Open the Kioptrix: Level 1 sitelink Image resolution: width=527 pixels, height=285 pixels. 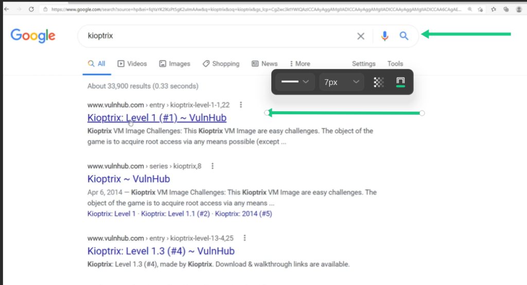(111, 214)
